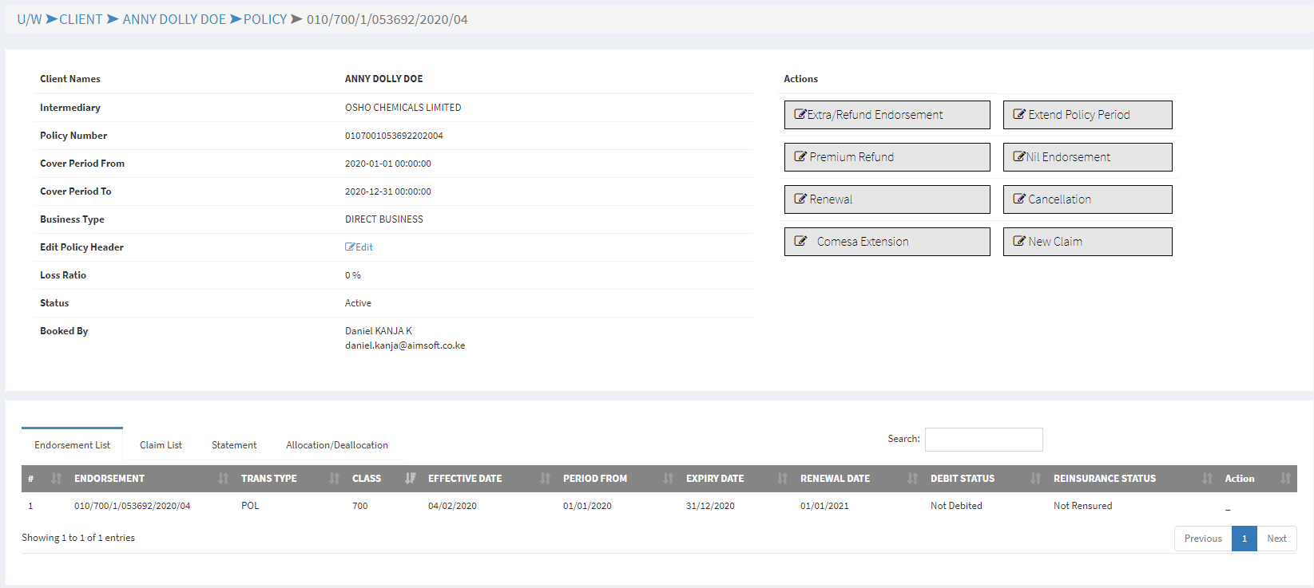The width and height of the screenshot is (1314, 588).
Task: Sort table by Effective Date column
Action: 465,479
